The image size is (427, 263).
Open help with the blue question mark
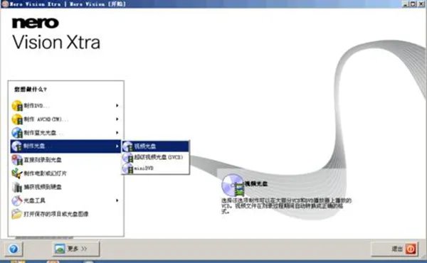point(14,249)
